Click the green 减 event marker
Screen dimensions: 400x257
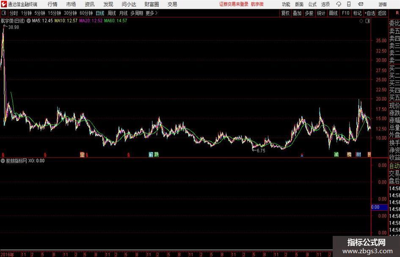click(x=337, y=154)
